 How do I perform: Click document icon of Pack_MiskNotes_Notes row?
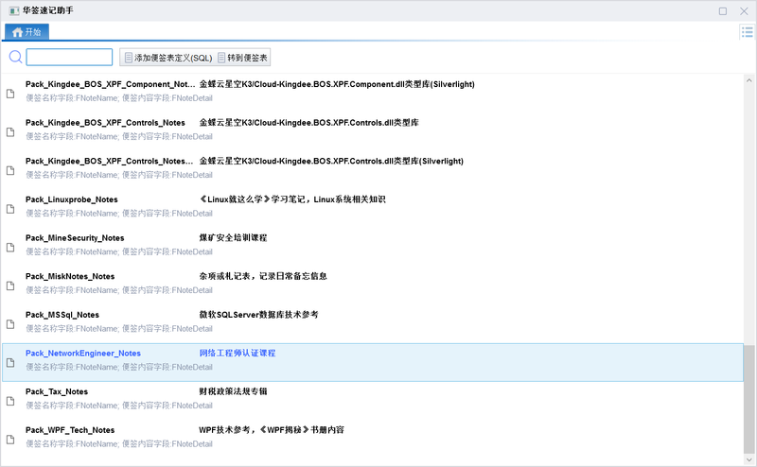pyautogui.click(x=10, y=285)
